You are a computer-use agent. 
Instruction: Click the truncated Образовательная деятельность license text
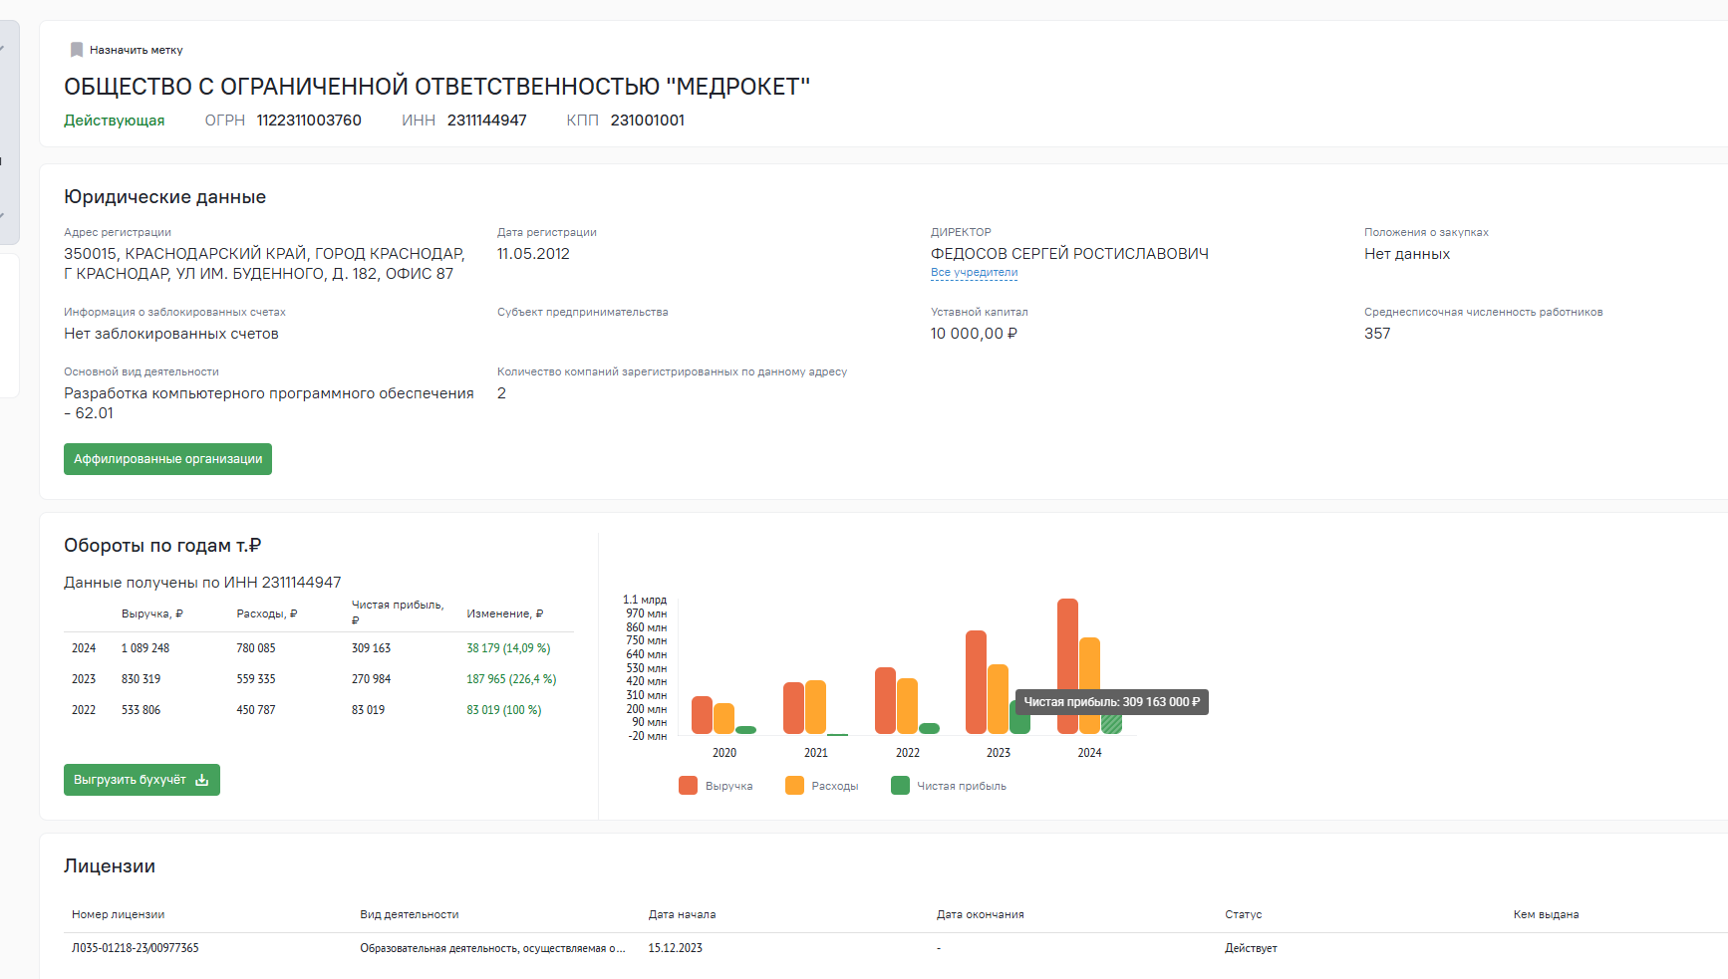[x=492, y=948]
